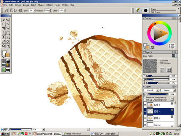
Task: Collapse the Papers panel
Action: tap(144, 52)
